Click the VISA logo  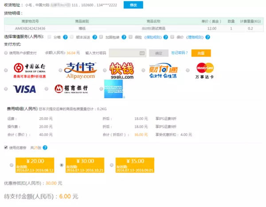pos(24,89)
